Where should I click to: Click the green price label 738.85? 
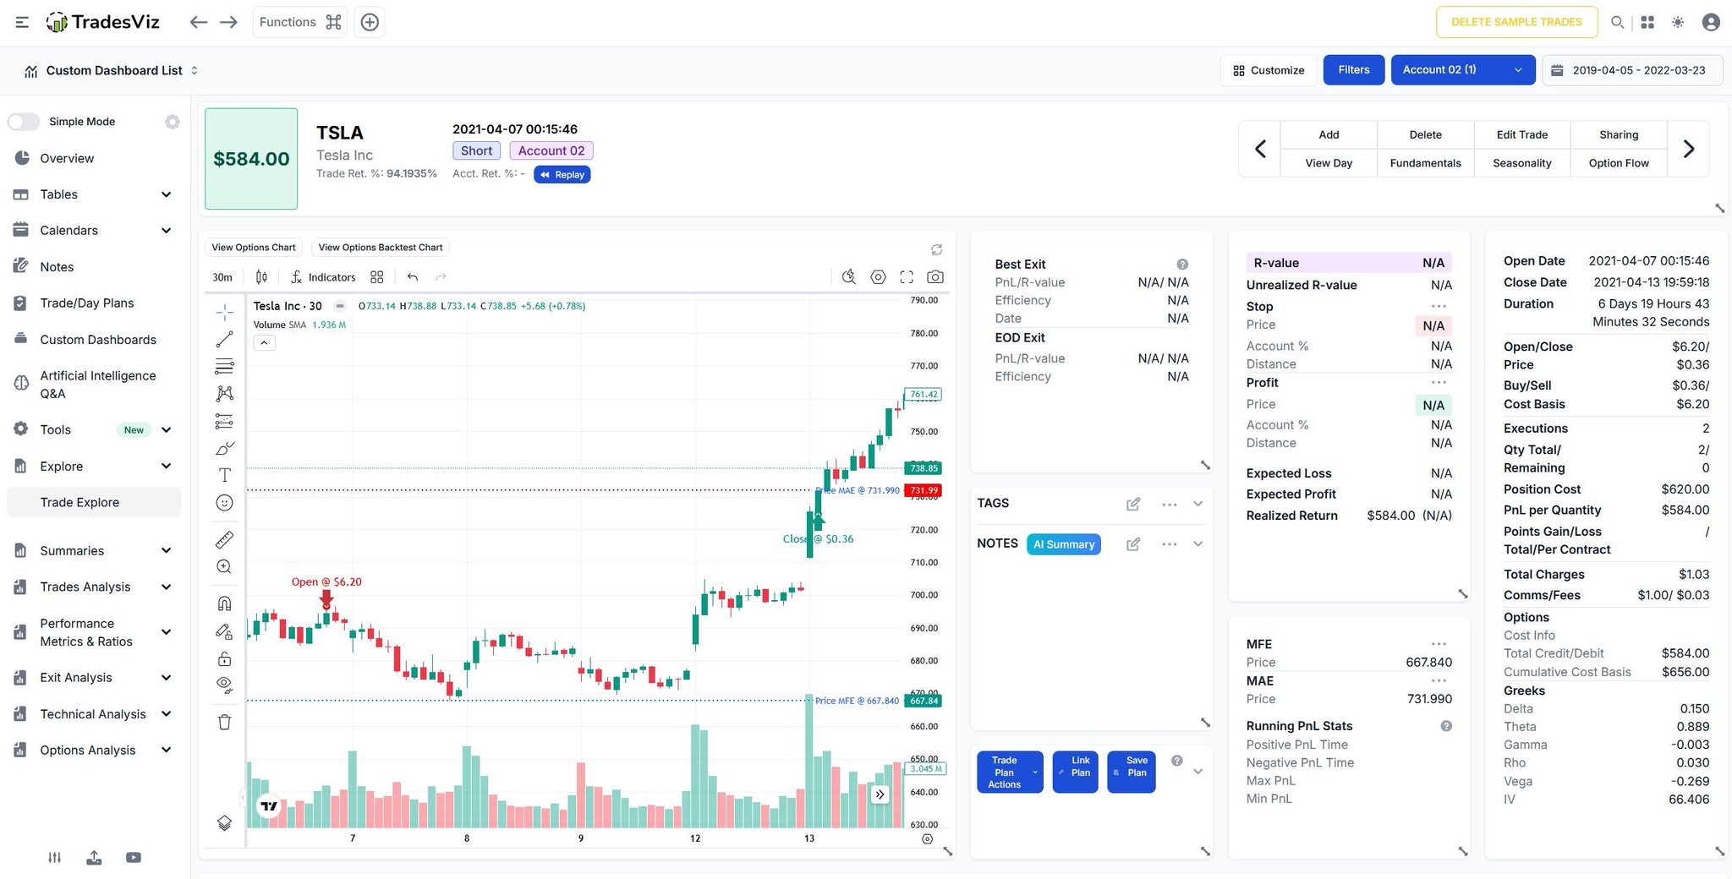(x=924, y=468)
